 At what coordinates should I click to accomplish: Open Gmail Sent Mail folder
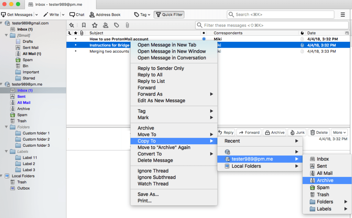point(30,48)
